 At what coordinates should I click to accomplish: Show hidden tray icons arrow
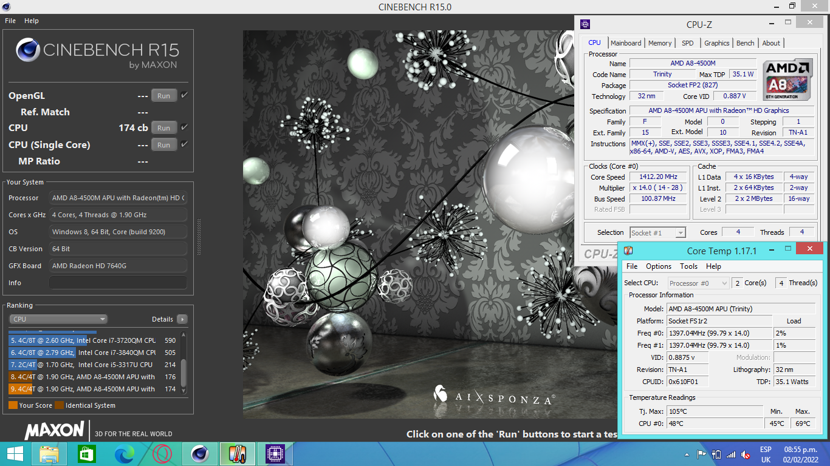pos(687,454)
